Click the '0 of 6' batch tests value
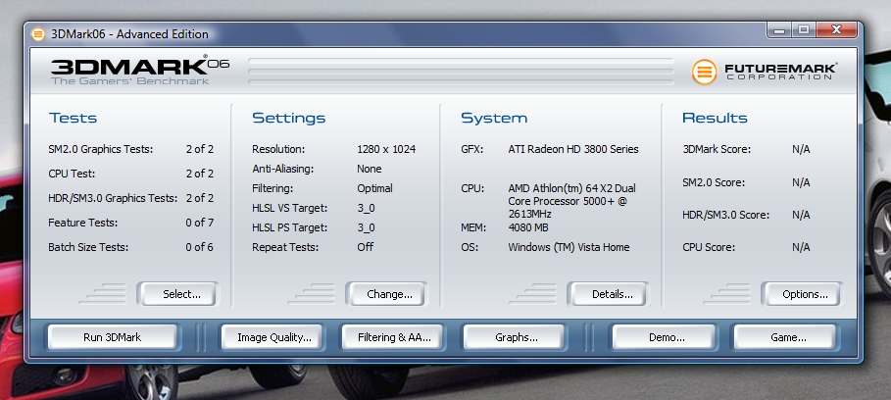Screen dimensions: 891x400 coord(199,247)
